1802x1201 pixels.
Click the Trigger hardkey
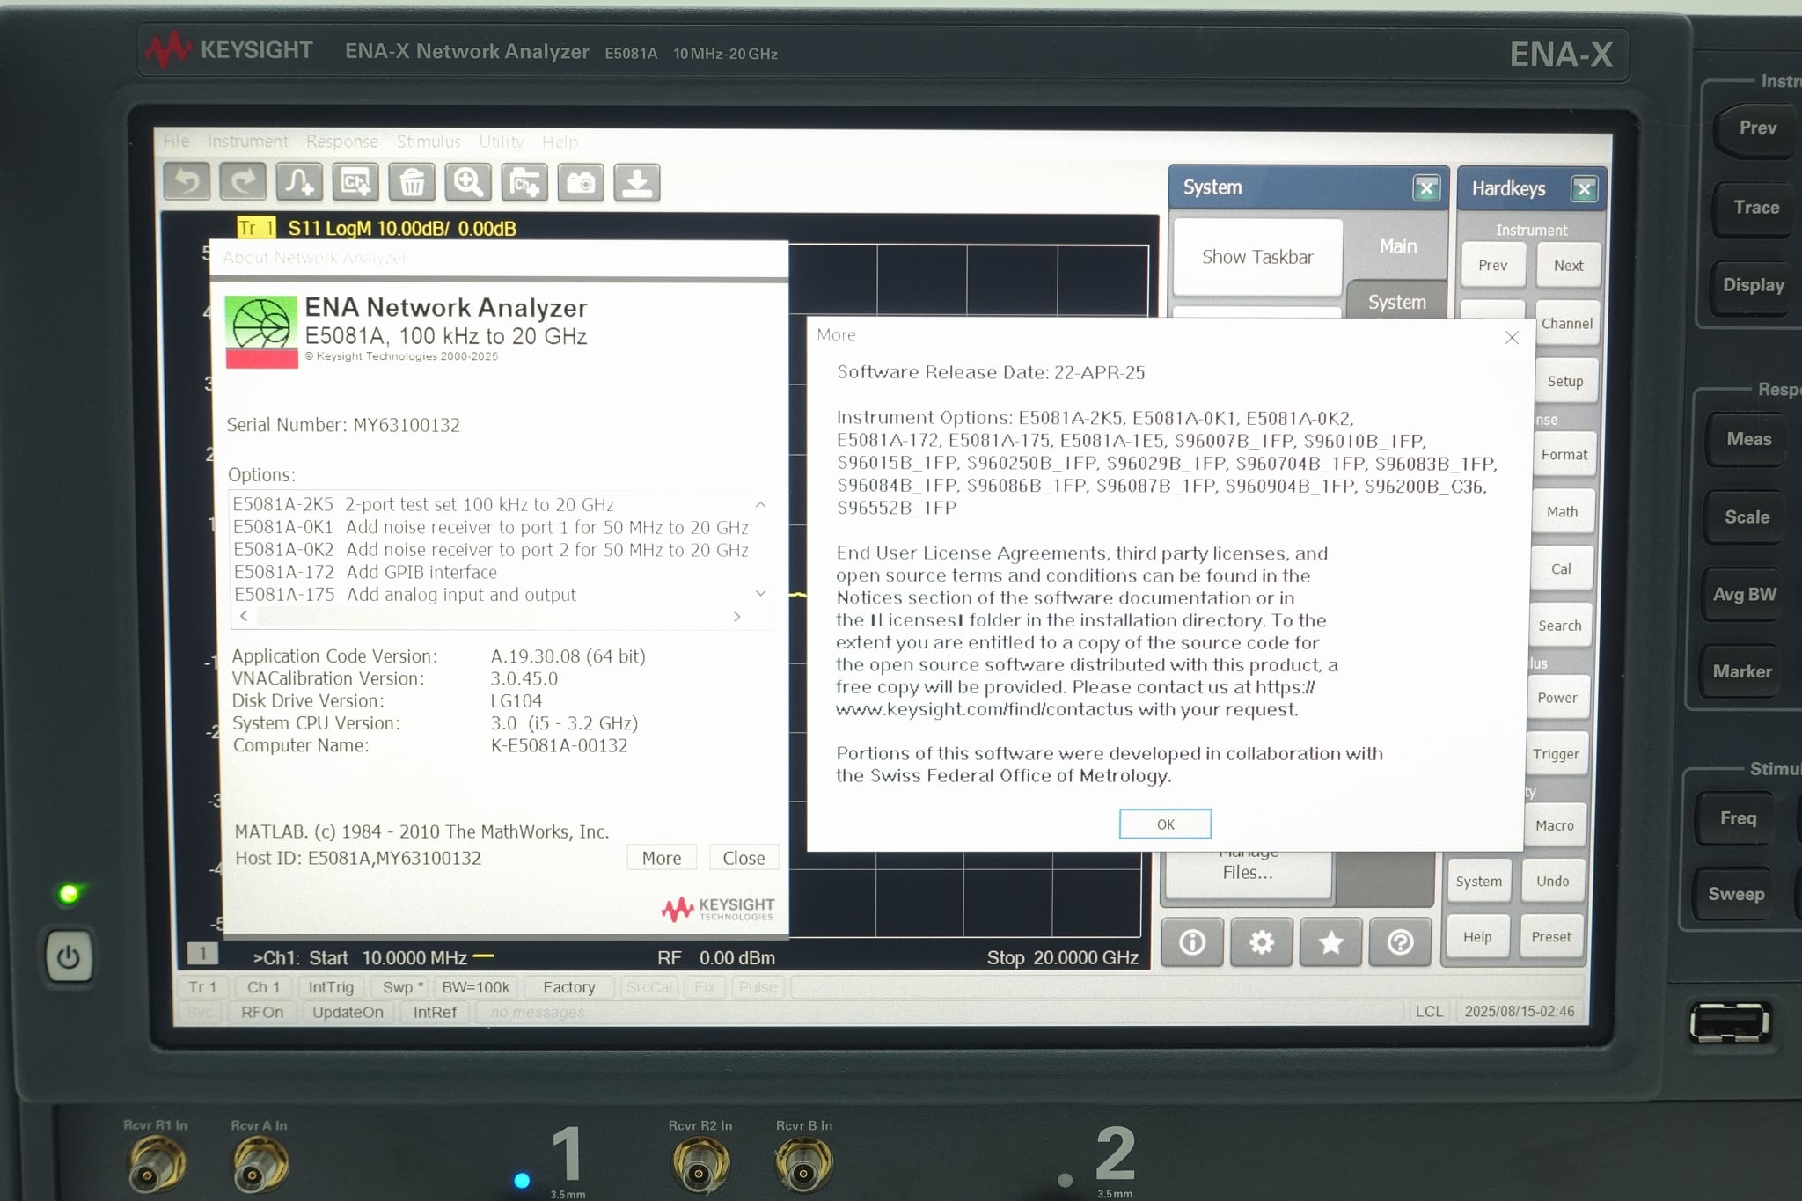pyautogui.click(x=1556, y=754)
